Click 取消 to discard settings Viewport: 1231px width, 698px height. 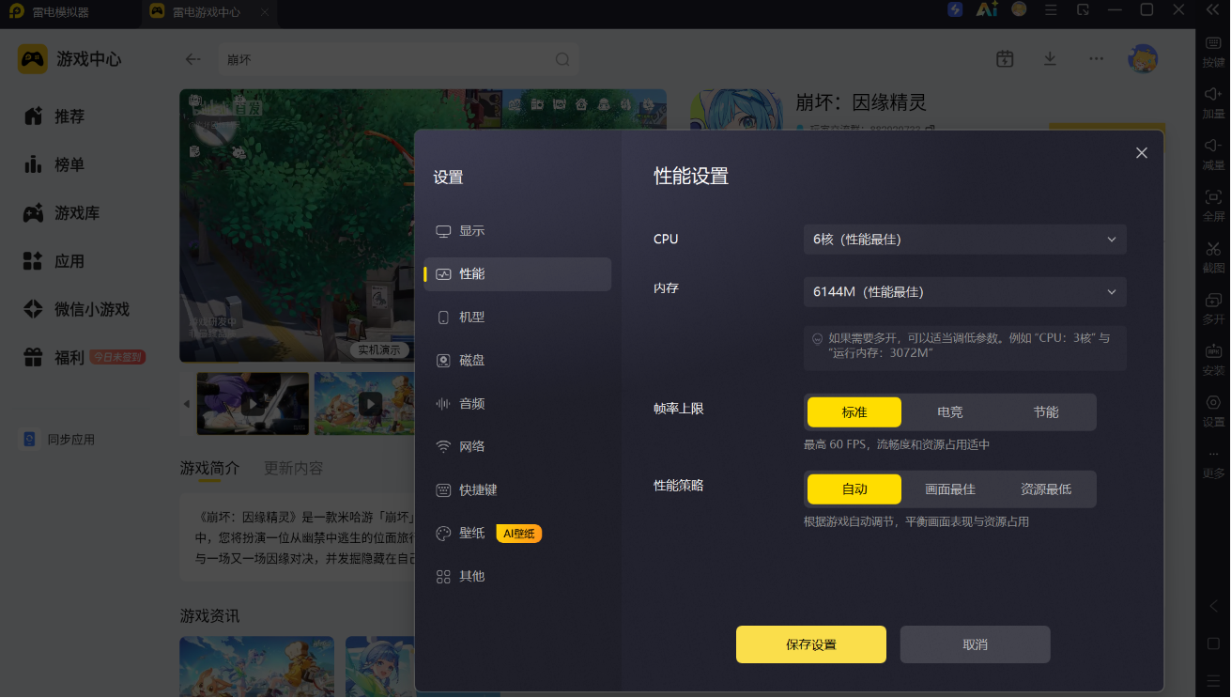click(x=975, y=644)
